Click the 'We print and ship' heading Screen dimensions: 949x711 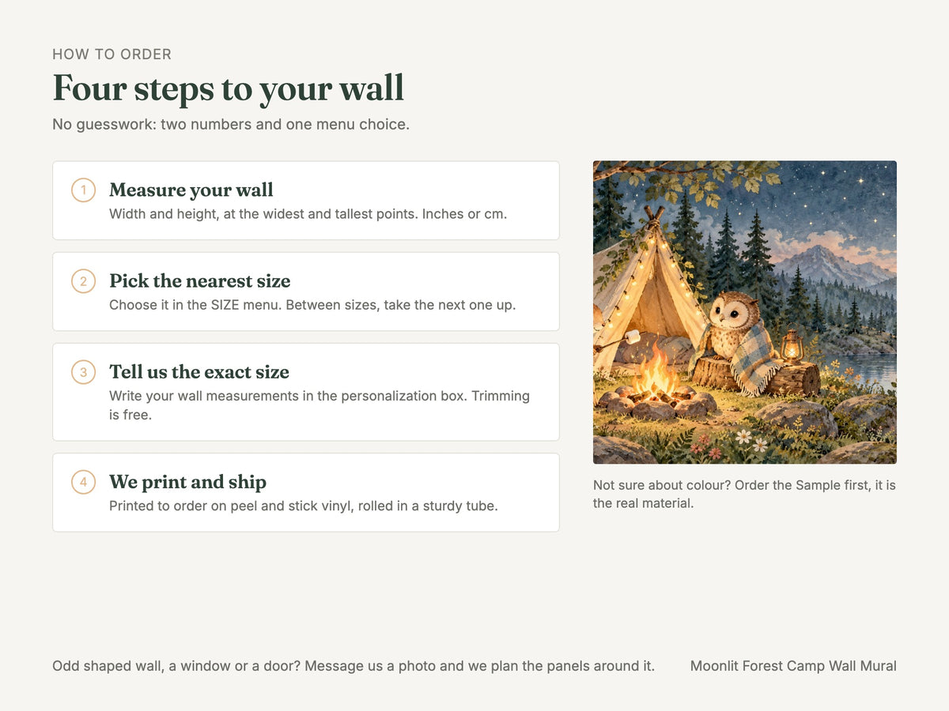[187, 482]
